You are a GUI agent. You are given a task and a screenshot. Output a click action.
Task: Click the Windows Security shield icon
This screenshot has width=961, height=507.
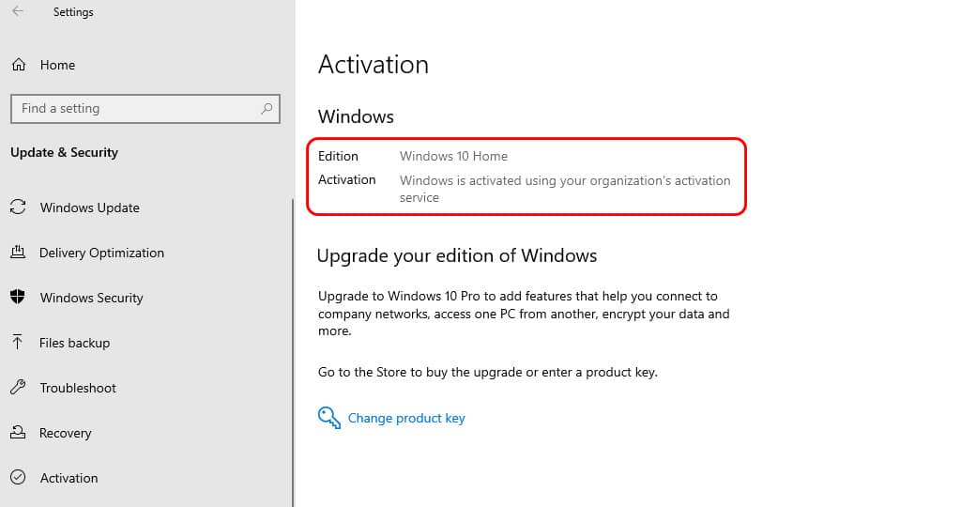pos(18,297)
